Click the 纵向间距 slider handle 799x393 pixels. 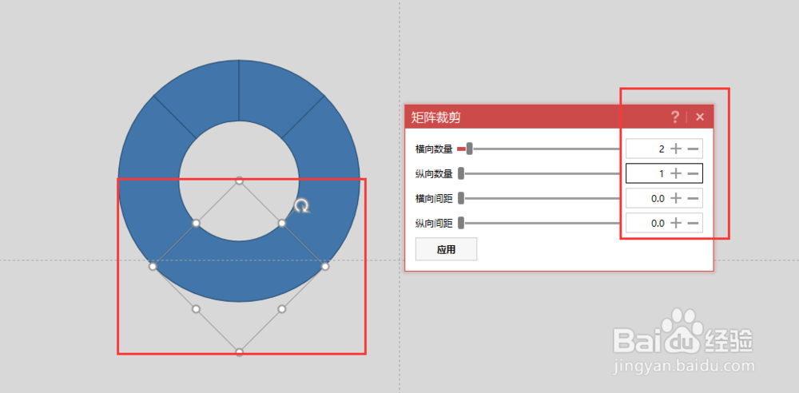click(461, 223)
